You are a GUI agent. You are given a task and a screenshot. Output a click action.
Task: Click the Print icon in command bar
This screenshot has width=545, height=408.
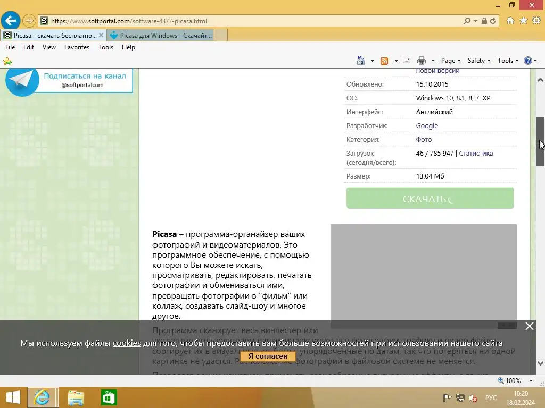[x=422, y=61]
